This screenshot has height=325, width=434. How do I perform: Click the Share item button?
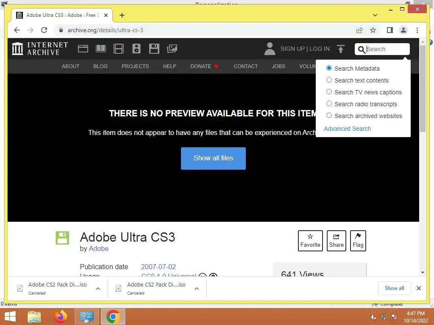tap(336, 241)
